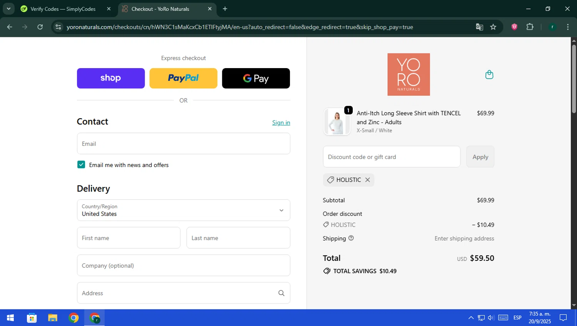Screen dimensions: 577x326
Task: Reload the checkout page
Action: 40,27
